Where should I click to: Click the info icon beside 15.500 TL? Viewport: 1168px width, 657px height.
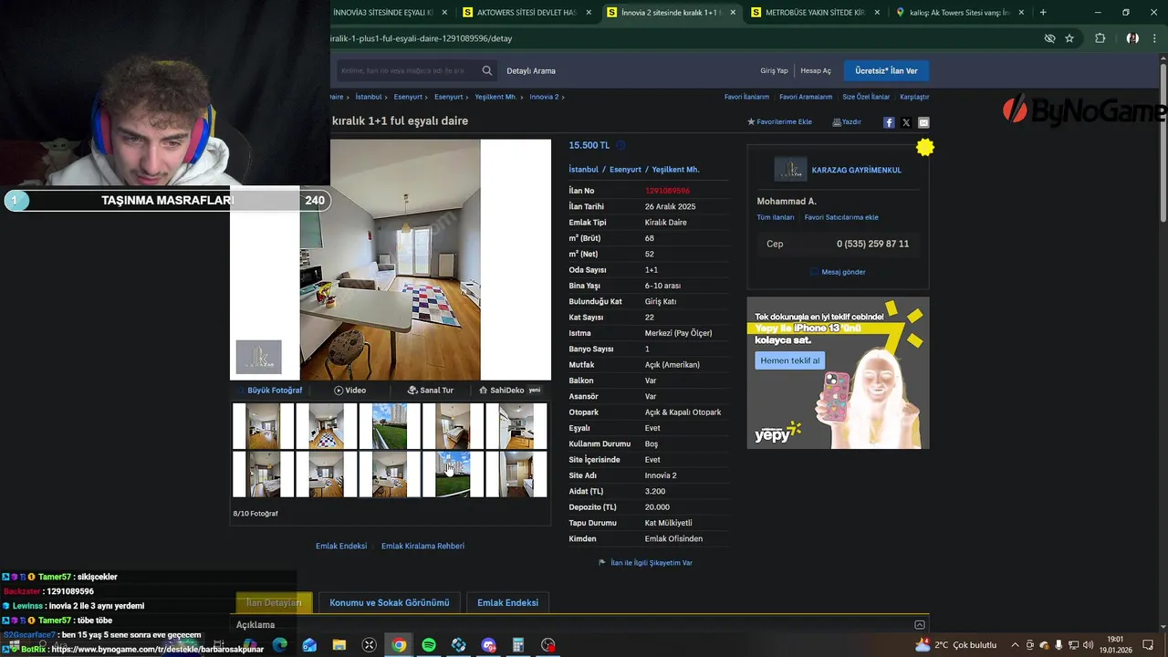coord(620,145)
